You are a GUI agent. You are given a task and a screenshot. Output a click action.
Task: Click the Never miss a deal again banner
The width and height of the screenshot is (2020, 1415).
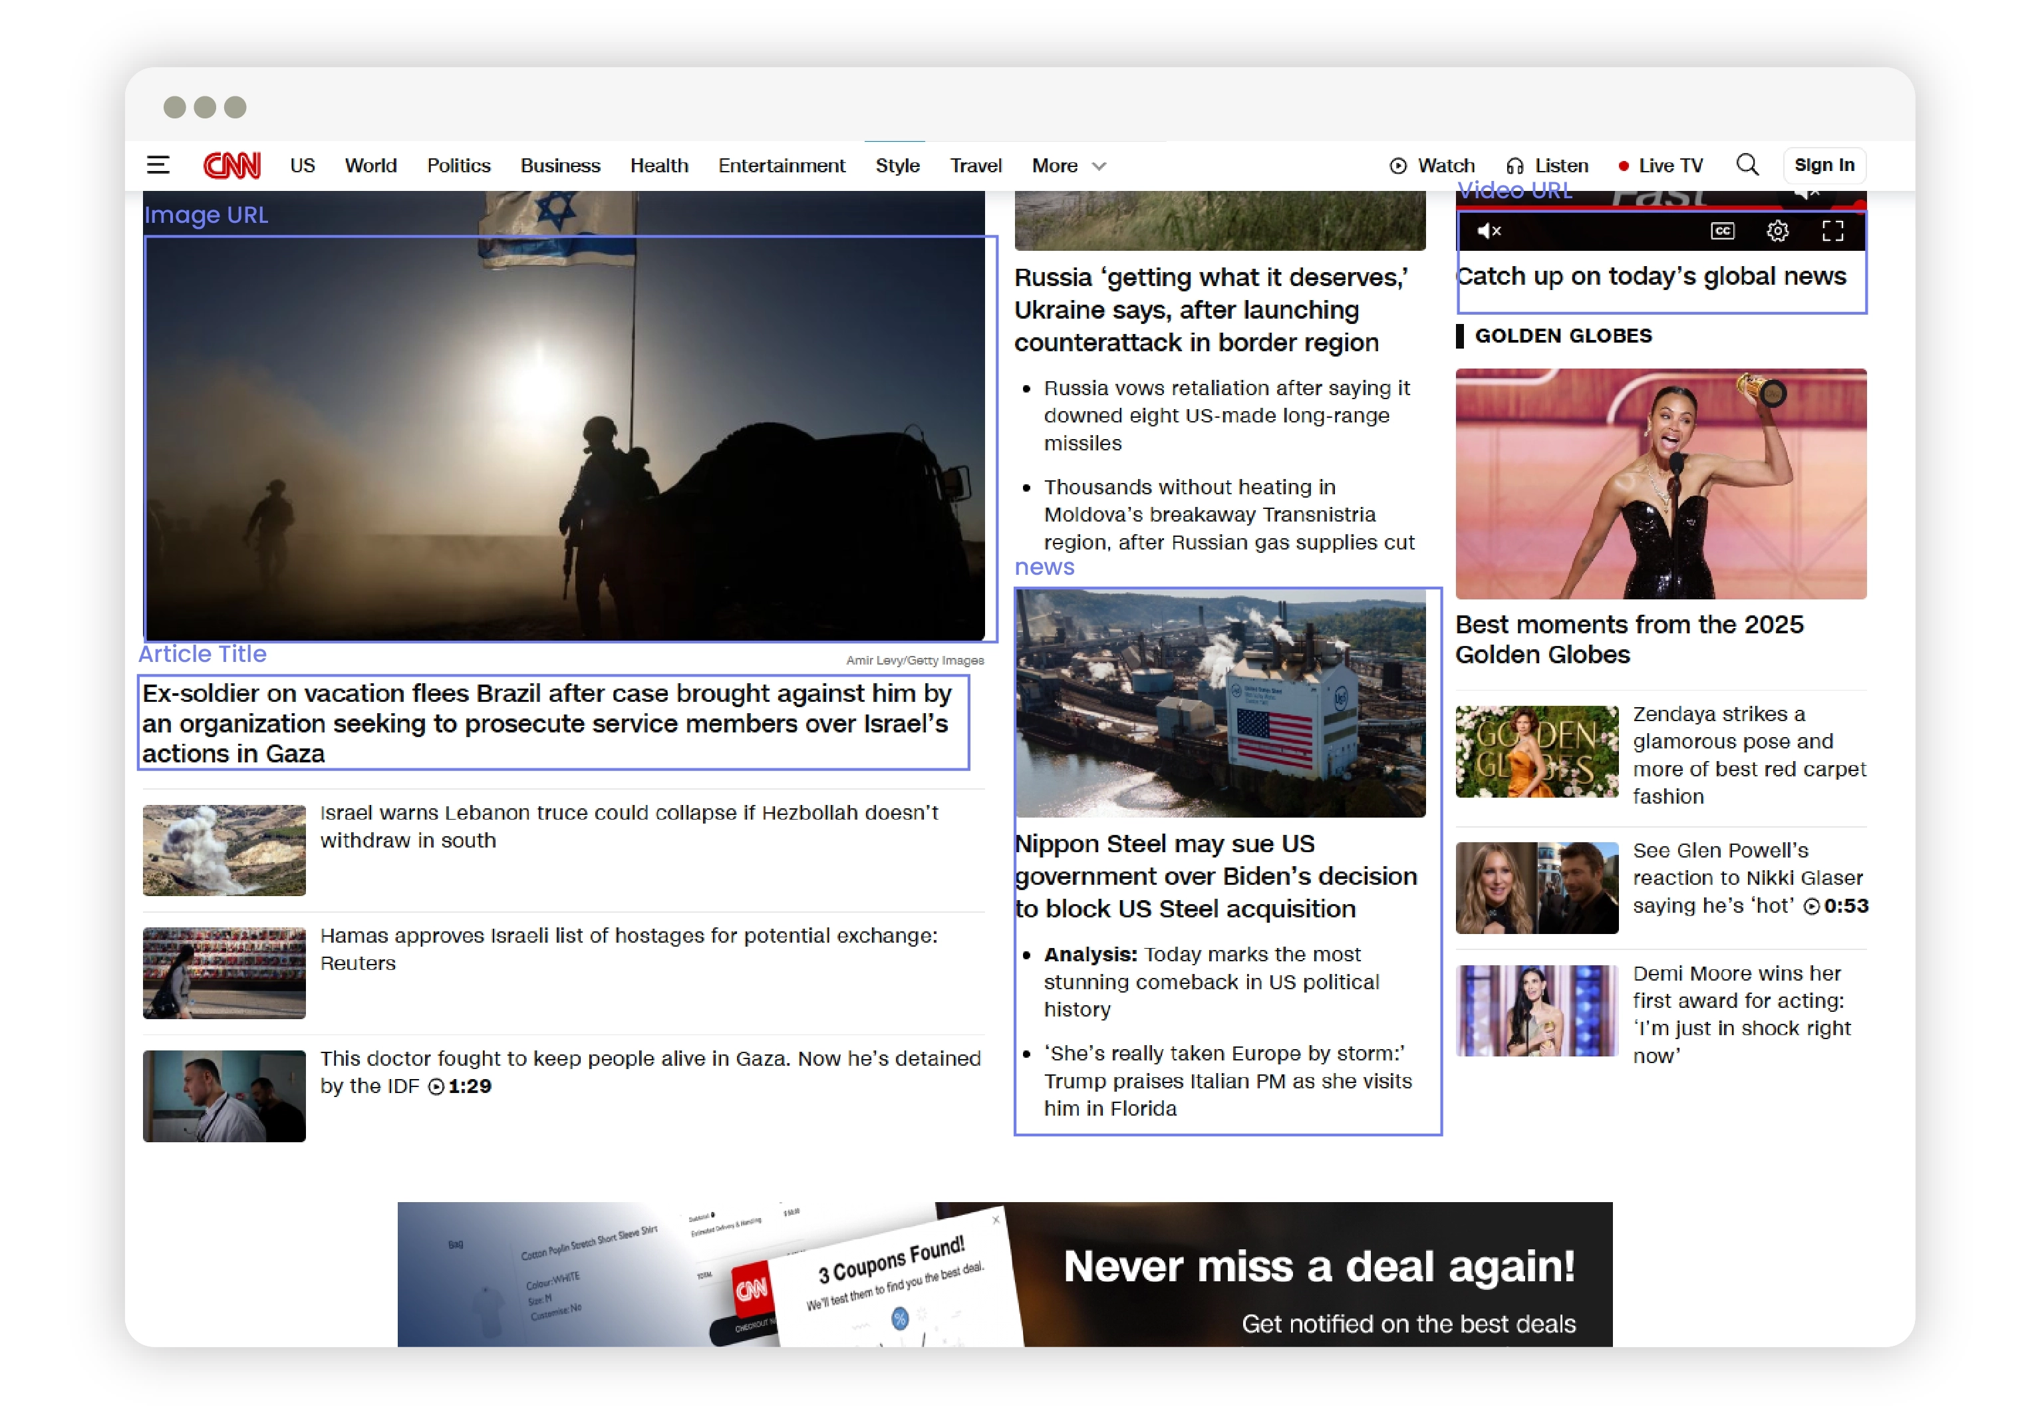[x=1005, y=1274]
